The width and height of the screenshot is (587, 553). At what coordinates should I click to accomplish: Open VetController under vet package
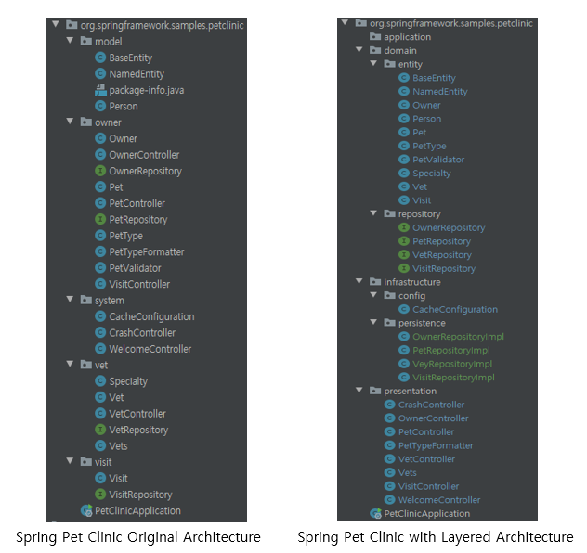pos(137,414)
